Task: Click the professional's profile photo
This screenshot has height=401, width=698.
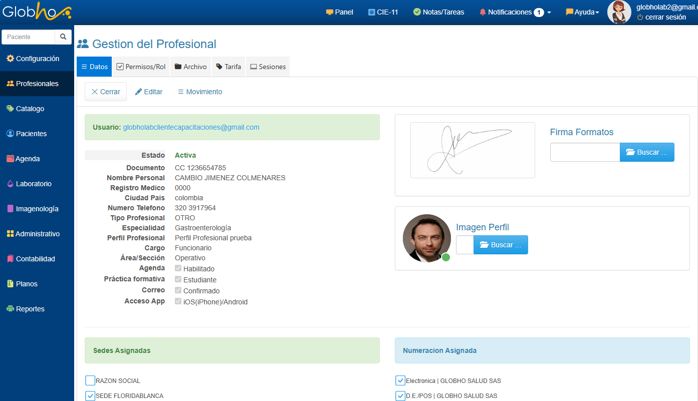Action: click(426, 238)
